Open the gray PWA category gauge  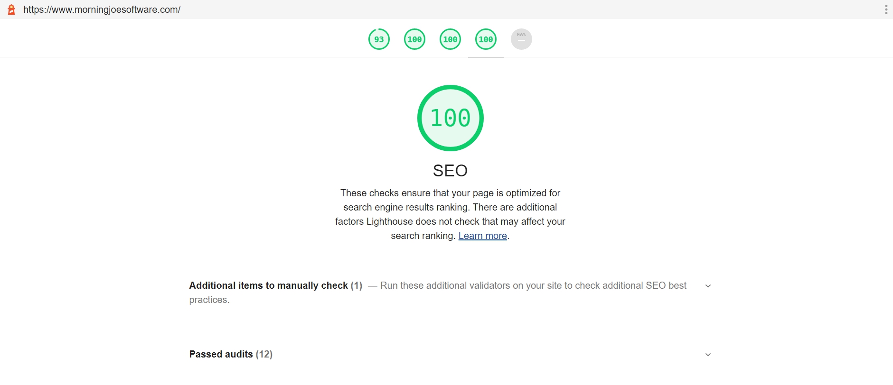tap(521, 39)
